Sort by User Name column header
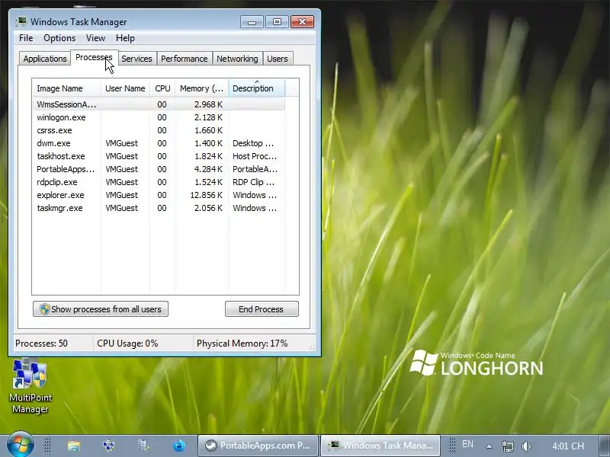 coord(125,88)
